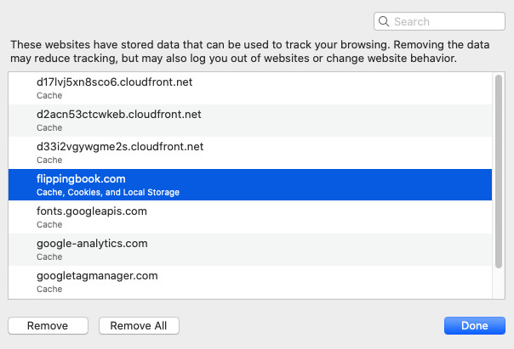Choose d33i2vgywgme2s.cloudfront.net in list
This screenshot has width=514, height=349.
point(250,153)
